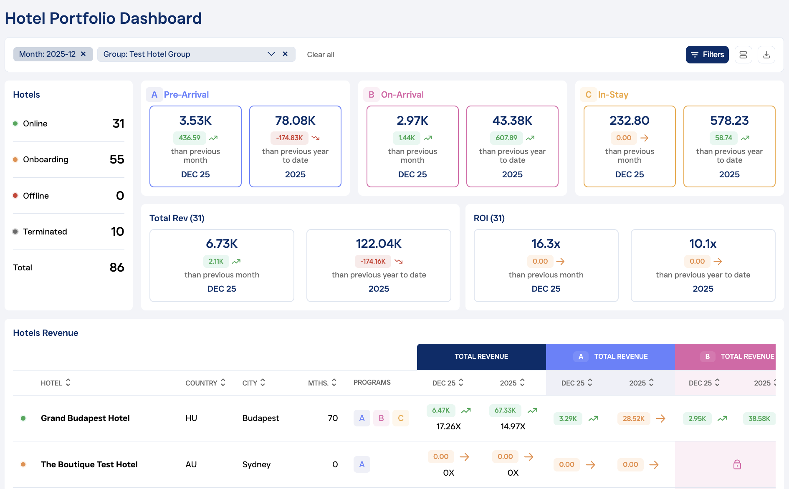
Task: Select the A Total Revenue column group header
Action: [x=610, y=357]
